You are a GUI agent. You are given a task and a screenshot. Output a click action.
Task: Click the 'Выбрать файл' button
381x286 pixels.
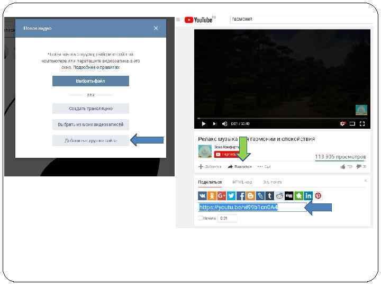pyautogui.click(x=90, y=81)
